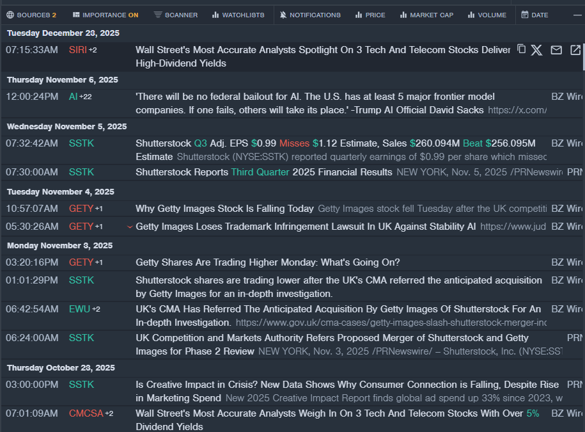Image resolution: width=585 pixels, height=432 pixels.
Task: Toggle the Importance ON filter
Action: [x=105, y=15]
